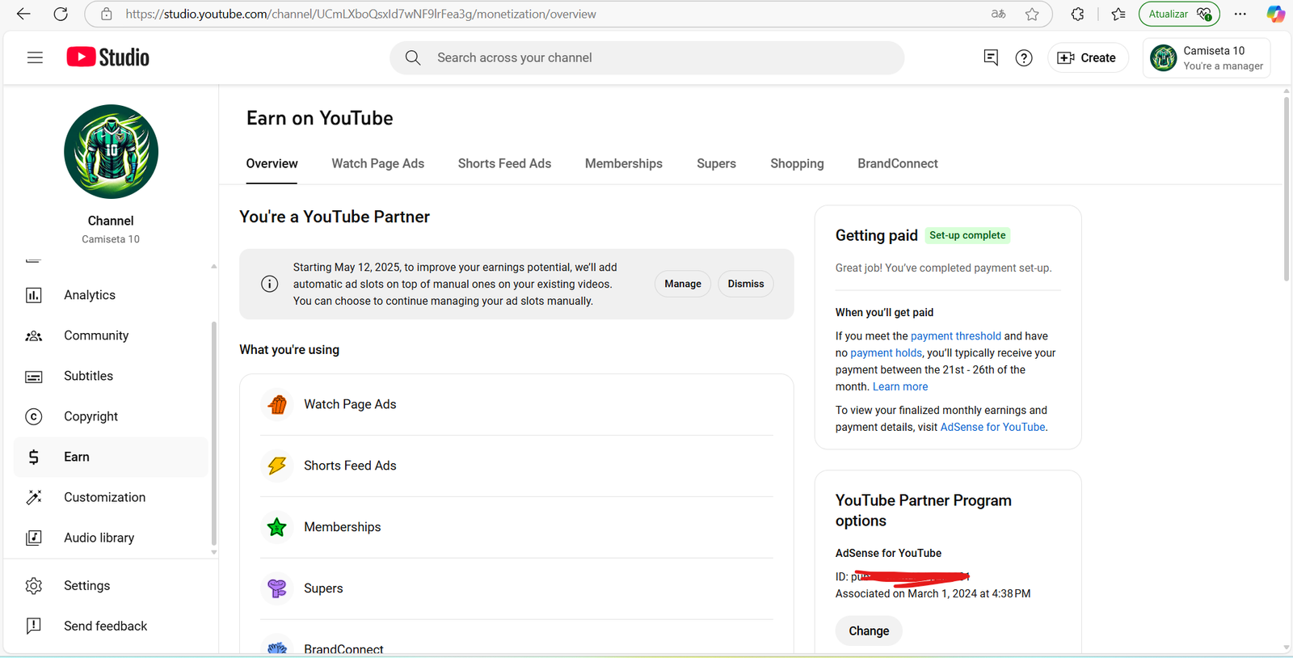
Task: Click the Settings gear icon
Action: [34, 585]
